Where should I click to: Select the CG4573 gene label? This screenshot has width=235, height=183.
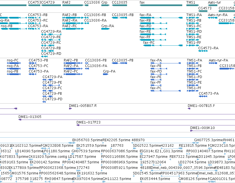click(205, 8)
